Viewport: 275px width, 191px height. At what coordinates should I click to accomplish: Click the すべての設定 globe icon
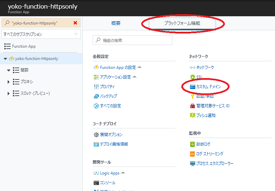[96, 106]
